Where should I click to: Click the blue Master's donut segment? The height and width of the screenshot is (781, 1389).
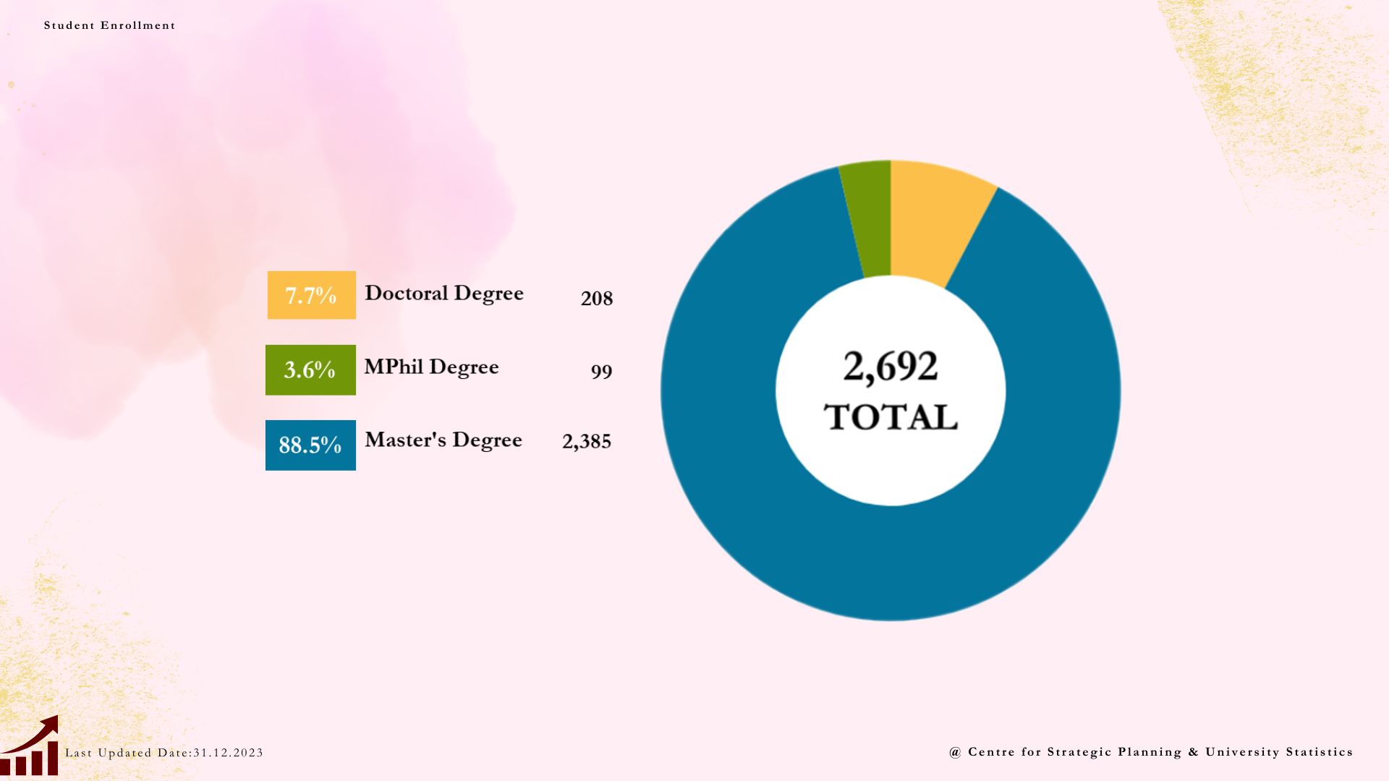890,564
